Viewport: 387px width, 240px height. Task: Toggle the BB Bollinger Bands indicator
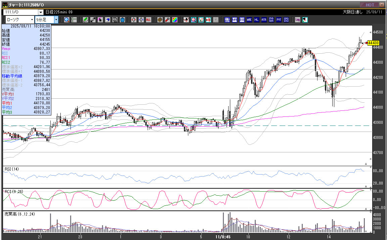click(x=242, y=20)
